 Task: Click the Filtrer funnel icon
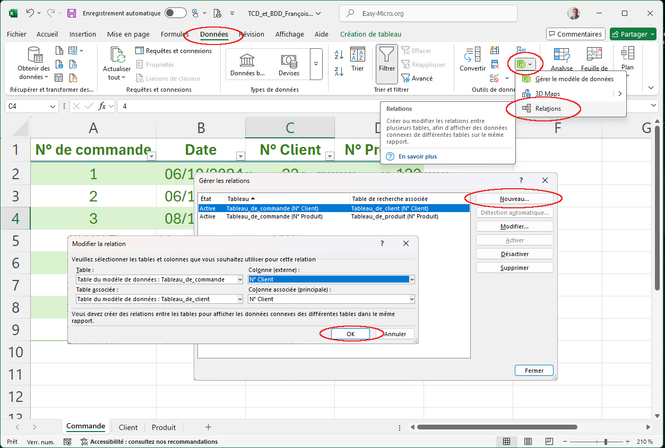click(386, 55)
